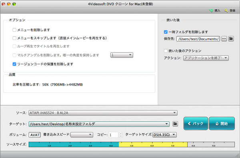Click the ボリューム AVAT input field
The height and width of the screenshot is (158, 240).
point(35,135)
